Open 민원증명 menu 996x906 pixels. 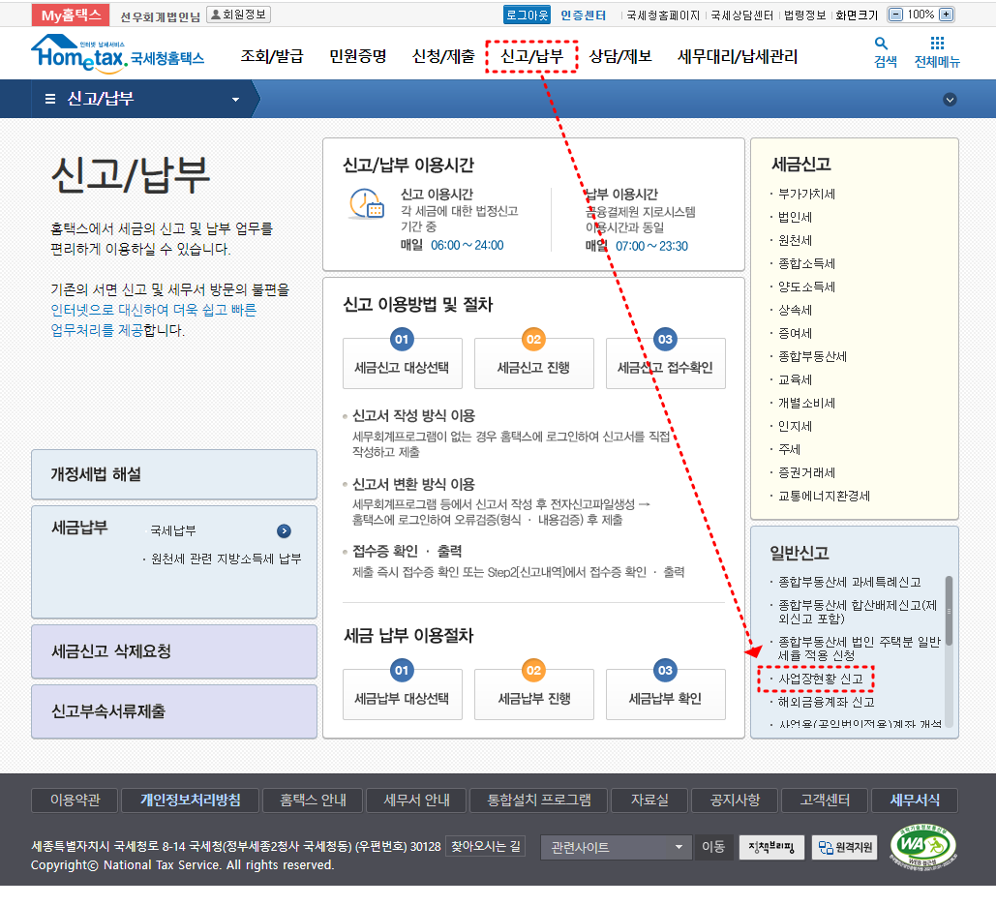[357, 56]
